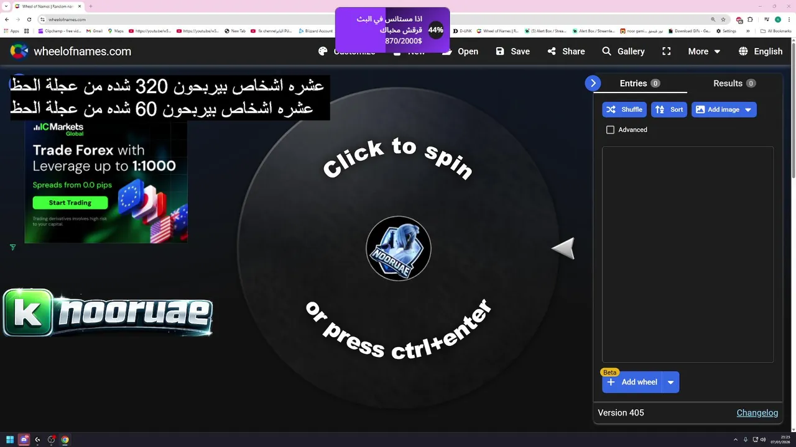
Task: Add a new wheel
Action: point(632,382)
